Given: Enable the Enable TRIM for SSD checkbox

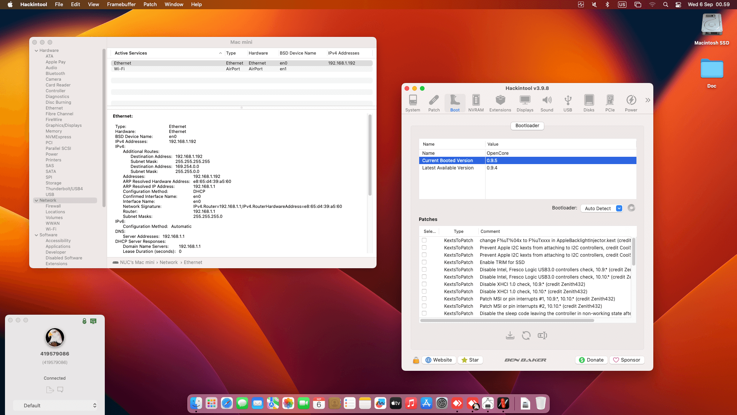Looking at the screenshot, I should 424,262.
